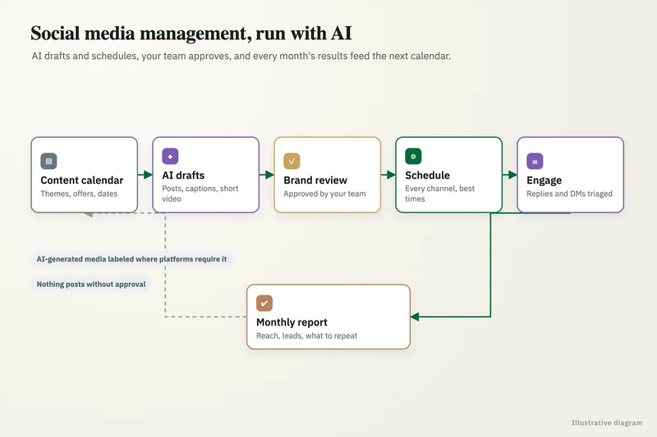Click 'Reach, leads, what to repeat' subtitle
Viewport: 657px width, 437px height.
pos(306,336)
